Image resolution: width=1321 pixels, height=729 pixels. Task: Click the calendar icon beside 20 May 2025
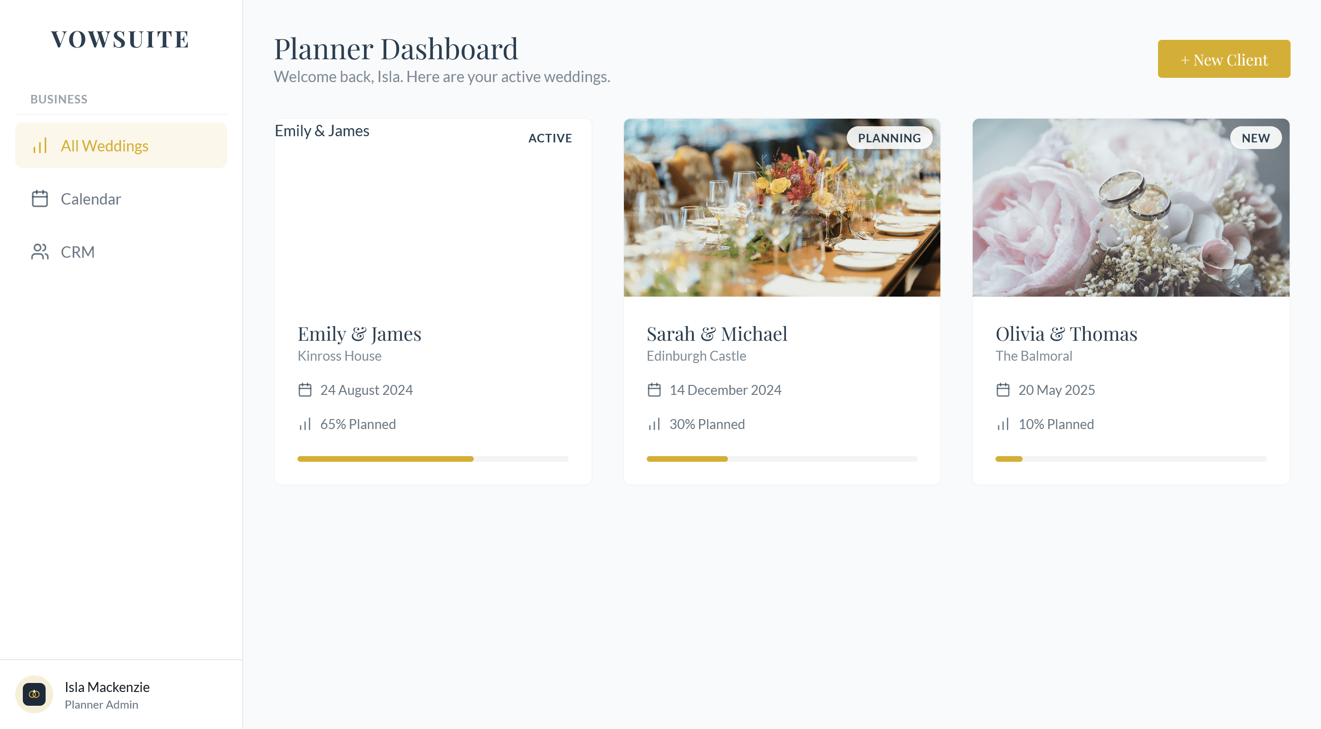click(x=1003, y=389)
